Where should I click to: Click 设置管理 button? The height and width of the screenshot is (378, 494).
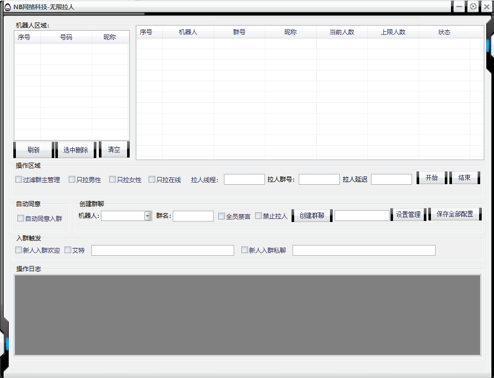(x=408, y=214)
